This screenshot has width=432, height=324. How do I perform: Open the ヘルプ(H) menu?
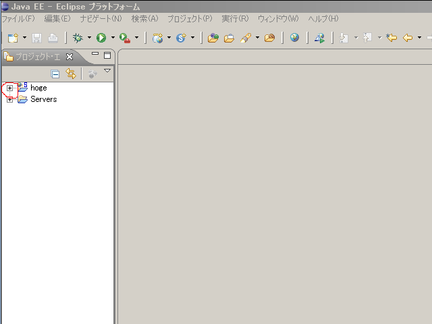(x=323, y=19)
